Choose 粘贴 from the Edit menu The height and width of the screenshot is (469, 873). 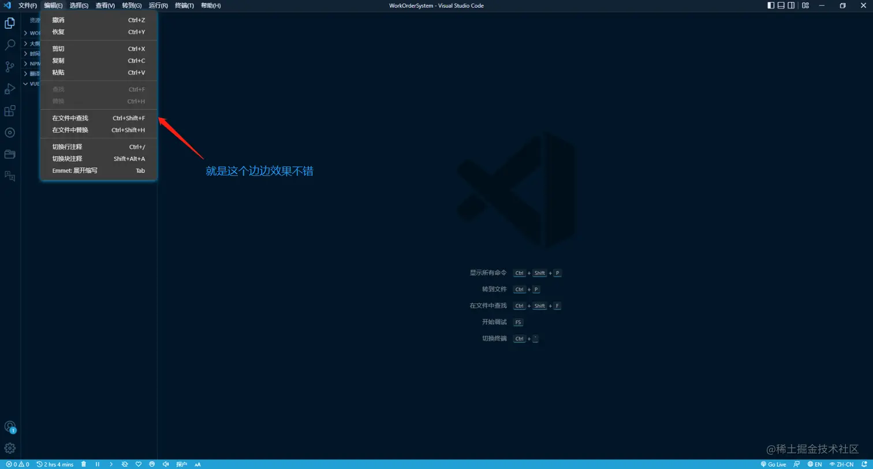(x=99, y=72)
